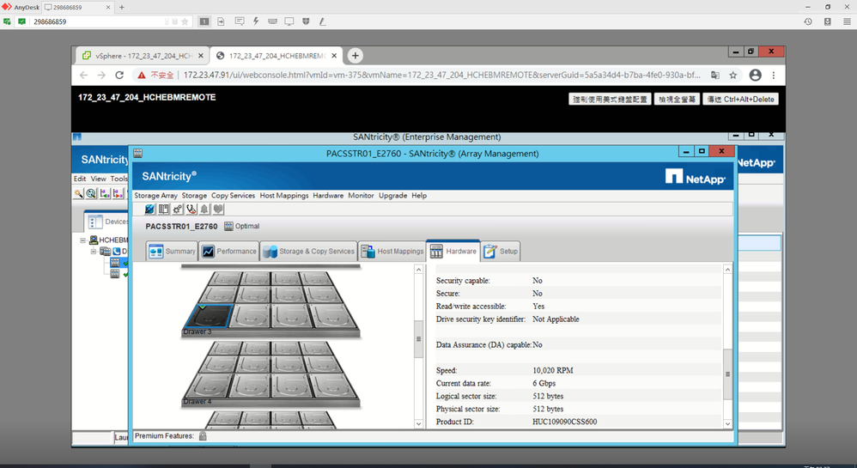Select the highlighted drive in Drawer 3

(x=208, y=316)
